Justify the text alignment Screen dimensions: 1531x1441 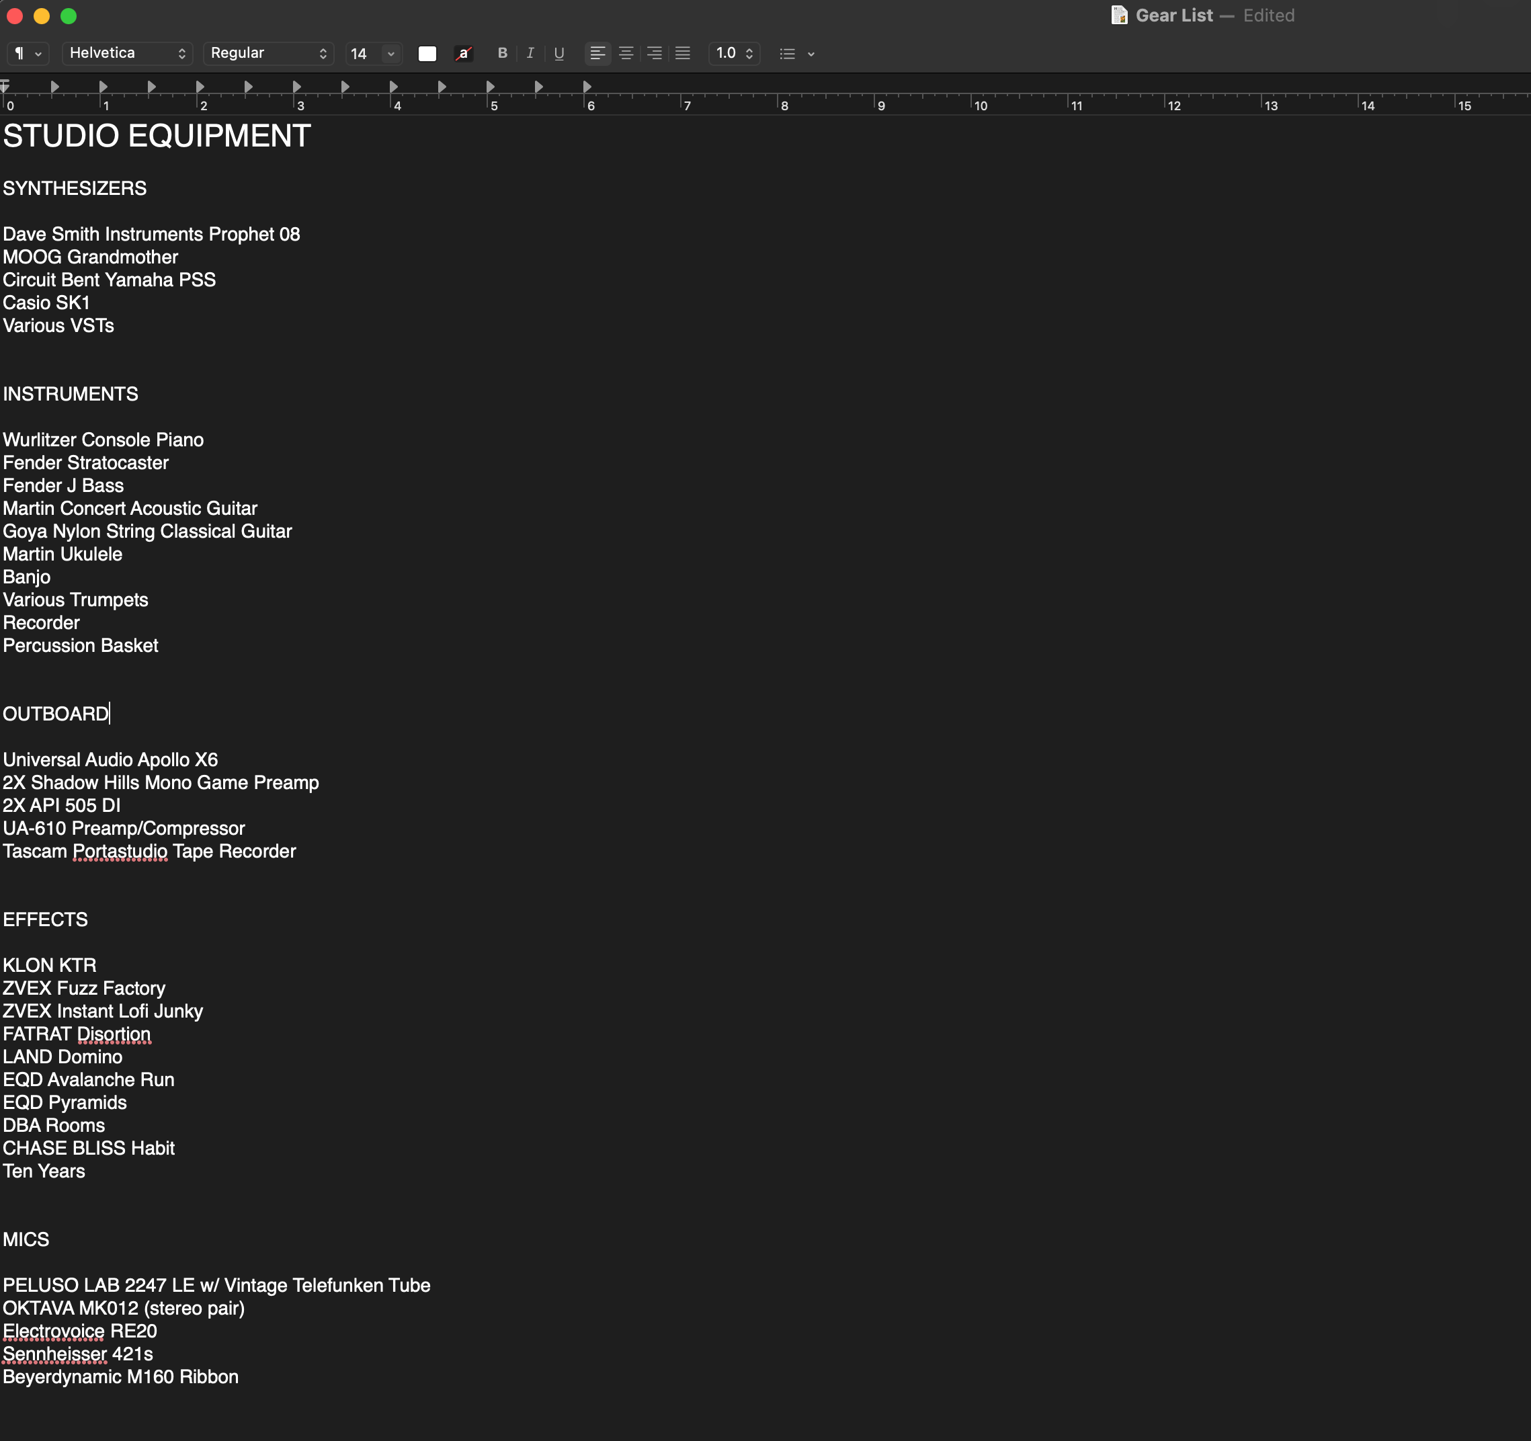[682, 53]
